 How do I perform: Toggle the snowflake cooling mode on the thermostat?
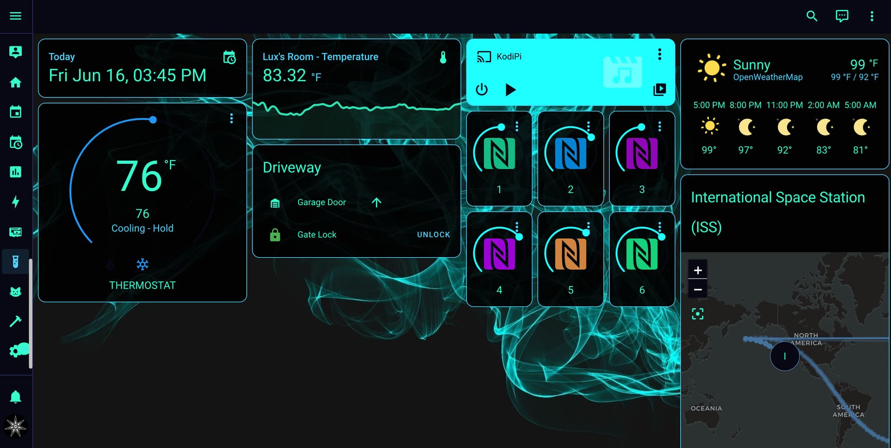(142, 265)
